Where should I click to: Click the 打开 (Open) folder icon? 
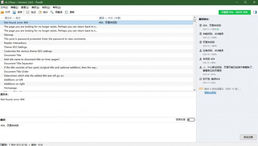point(3,12)
